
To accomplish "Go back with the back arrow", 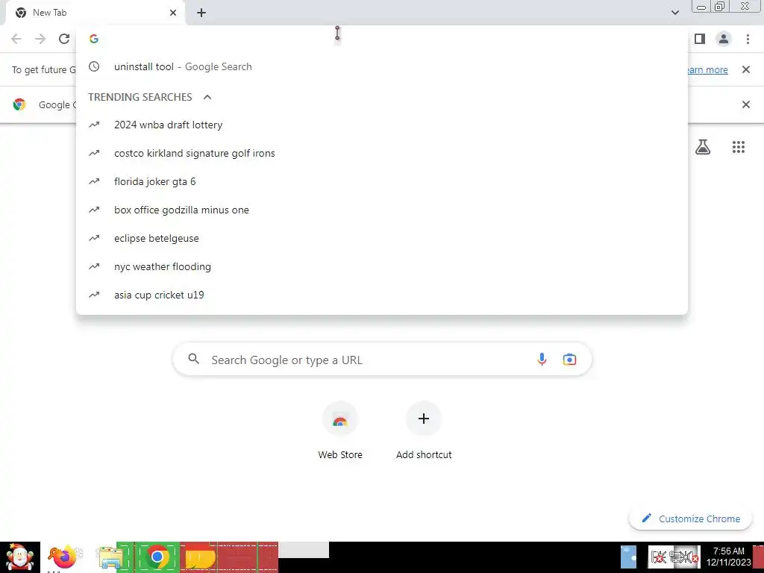I will coord(16,39).
